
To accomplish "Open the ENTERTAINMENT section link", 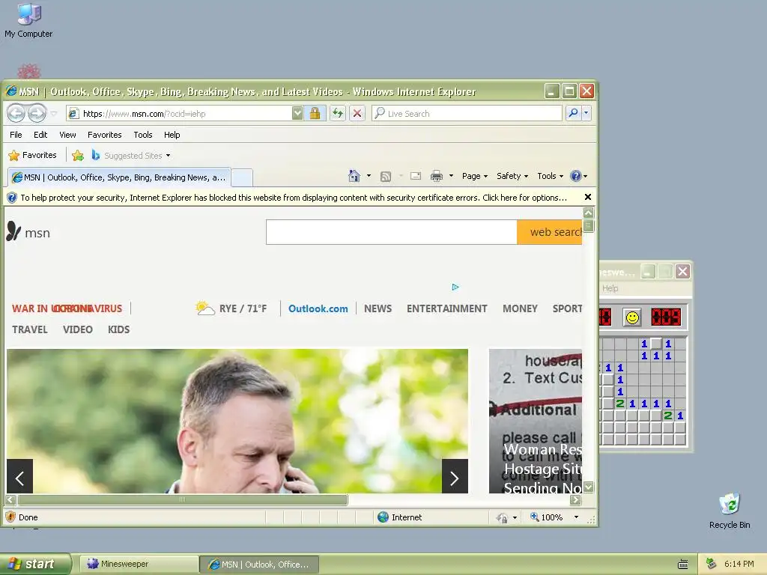I will tap(446, 308).
